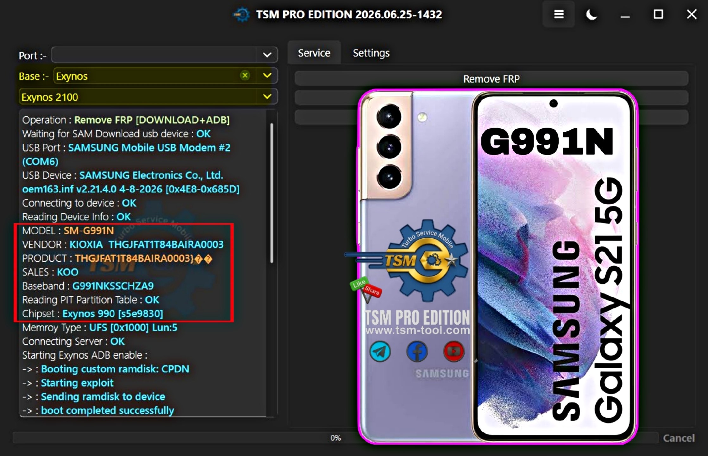
Task: Expand the Base dropdown arrow
Action: 267,76
